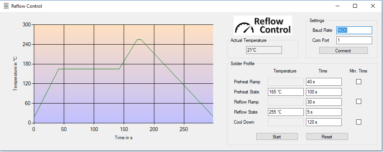Edit Cool Down time field
The width and height of the screenshot is (383, 152).
tap(324, 122)
